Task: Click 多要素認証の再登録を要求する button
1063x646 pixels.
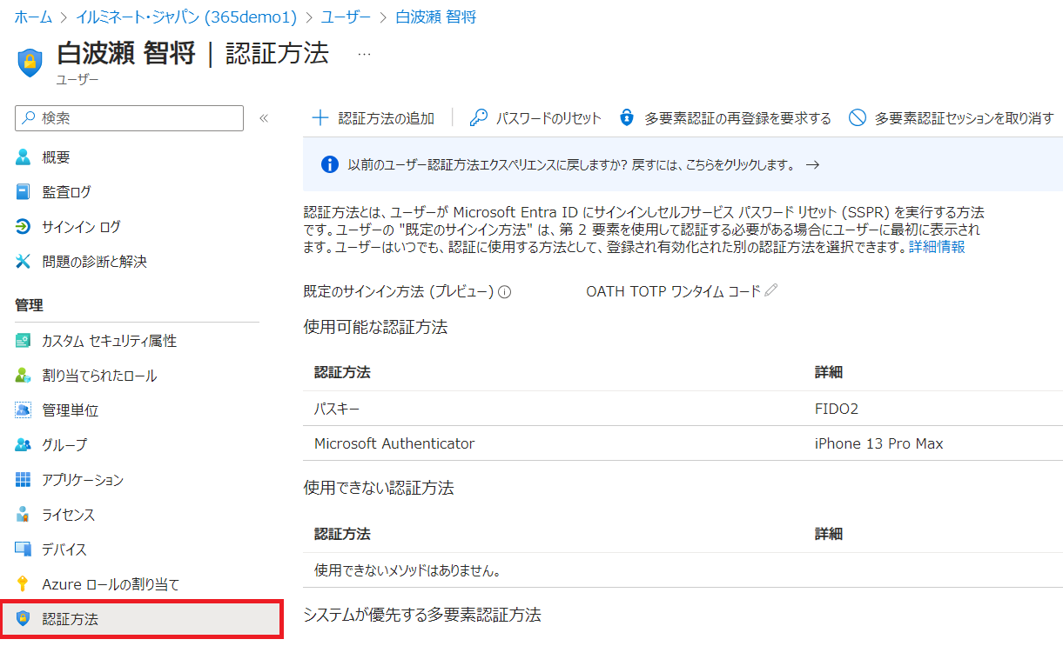Action: coord(725,118)
